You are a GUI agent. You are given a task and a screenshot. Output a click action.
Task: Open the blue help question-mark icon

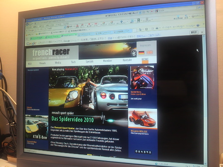(198, 26)
